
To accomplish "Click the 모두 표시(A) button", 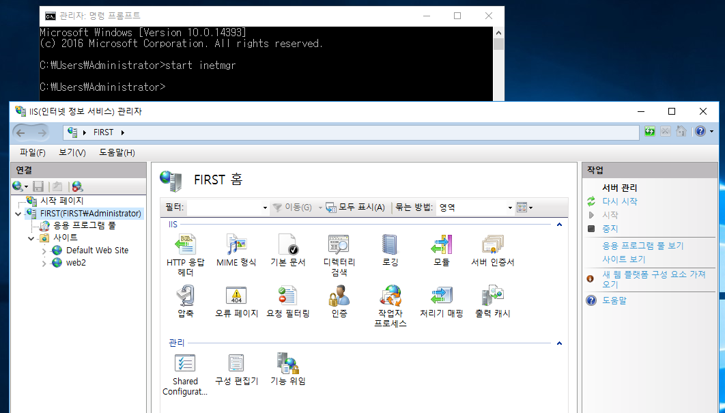I will [355, 208].
